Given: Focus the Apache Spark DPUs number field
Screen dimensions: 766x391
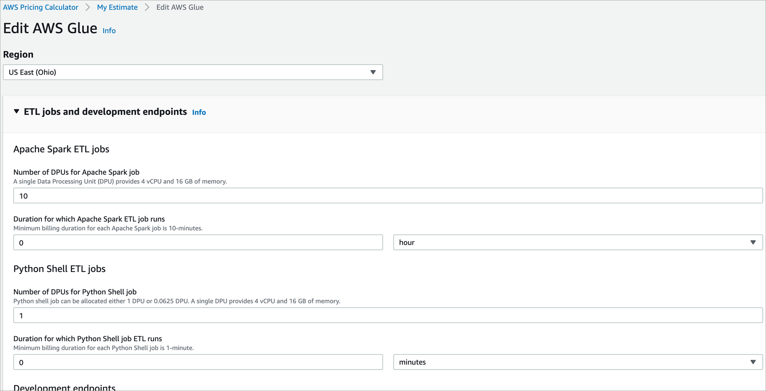Looking at the screenshot, I should [388, 195].
